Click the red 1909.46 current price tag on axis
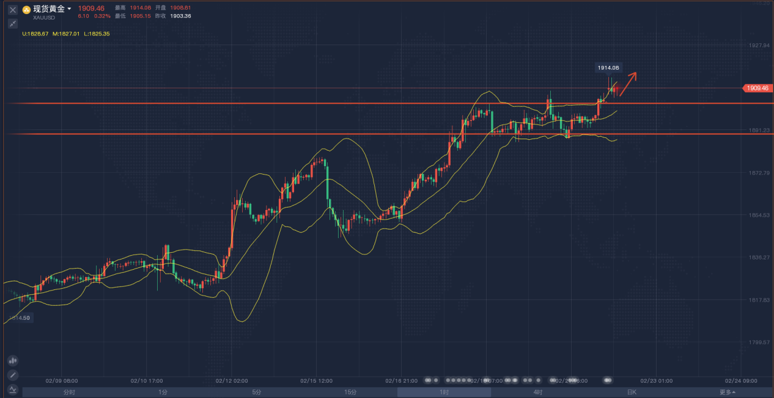 coord(757,88)
